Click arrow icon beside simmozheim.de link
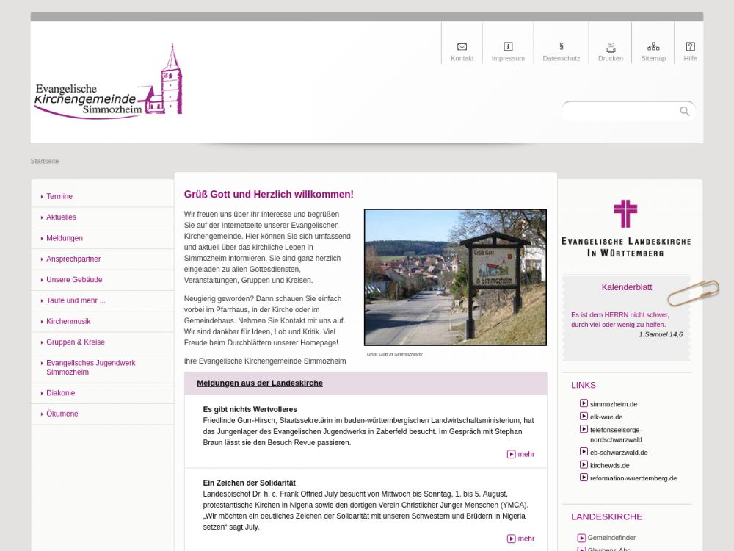The width and height of the screenshot is (734, 551). (x=584, y=403)
